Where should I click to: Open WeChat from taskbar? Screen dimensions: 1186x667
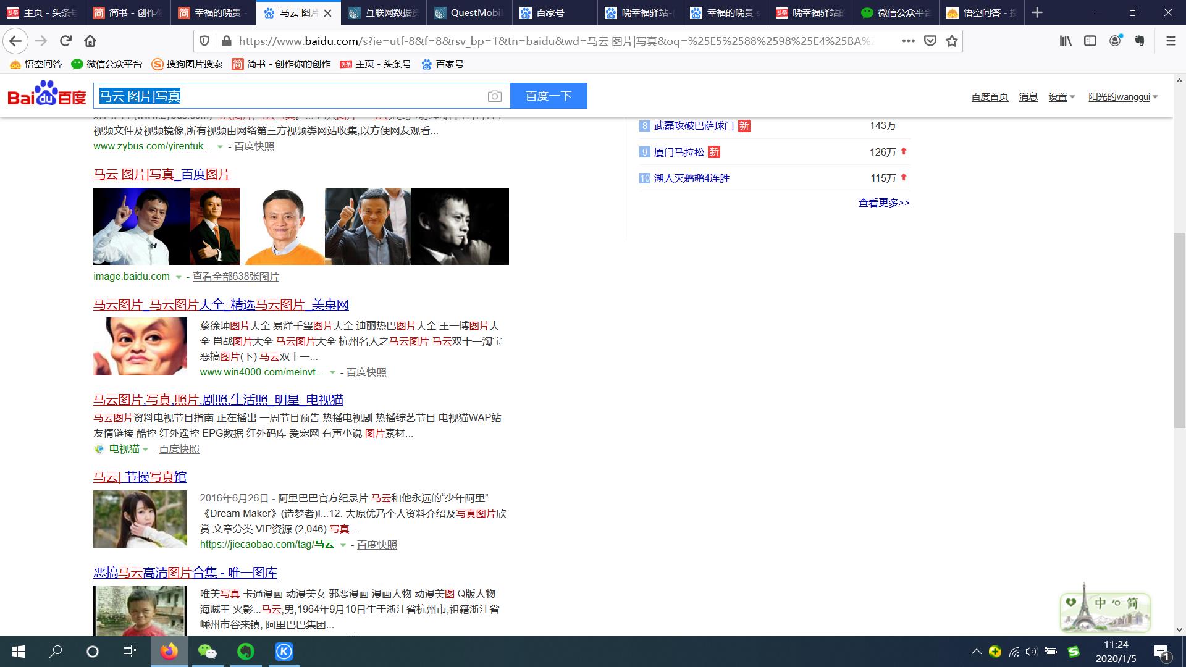pyautogui.click(x=208, y=652)
